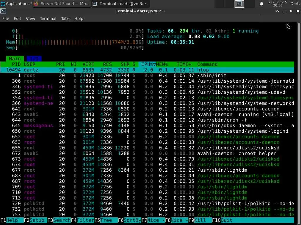301x225 pixels.
Task: Select the systemd-networkd process row
Action: click(147, 103)
